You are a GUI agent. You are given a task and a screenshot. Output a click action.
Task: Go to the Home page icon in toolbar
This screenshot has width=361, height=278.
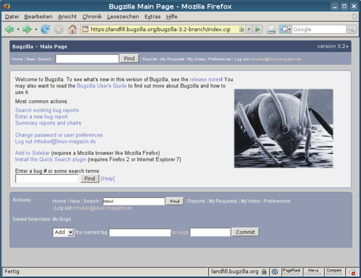click(72, 29)
